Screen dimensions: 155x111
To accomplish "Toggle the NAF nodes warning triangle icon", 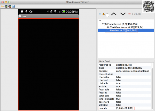I will tap(104, 14).
